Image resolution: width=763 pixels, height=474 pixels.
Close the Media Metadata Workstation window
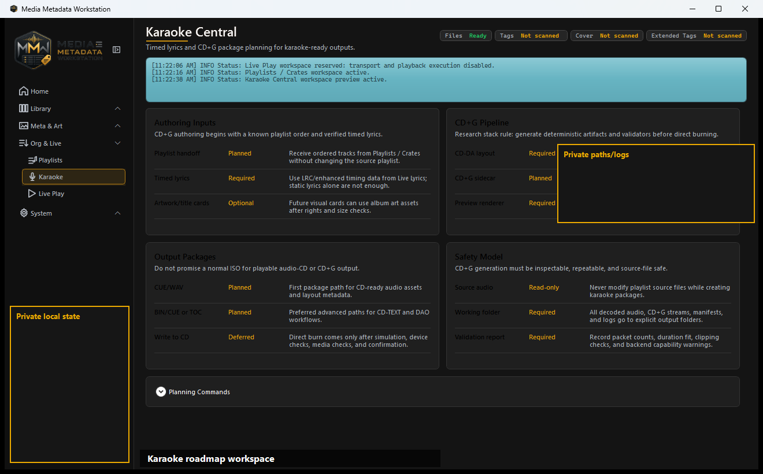[745, 9]
